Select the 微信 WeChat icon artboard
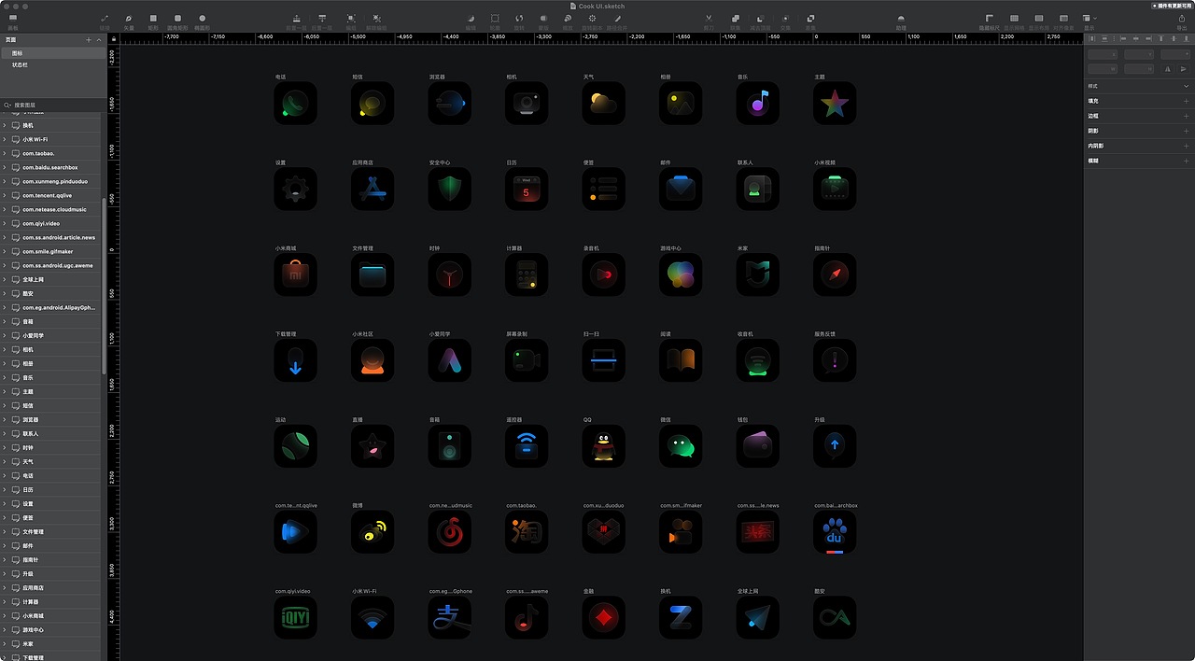The image size is (1195, 661). point(681,446)
